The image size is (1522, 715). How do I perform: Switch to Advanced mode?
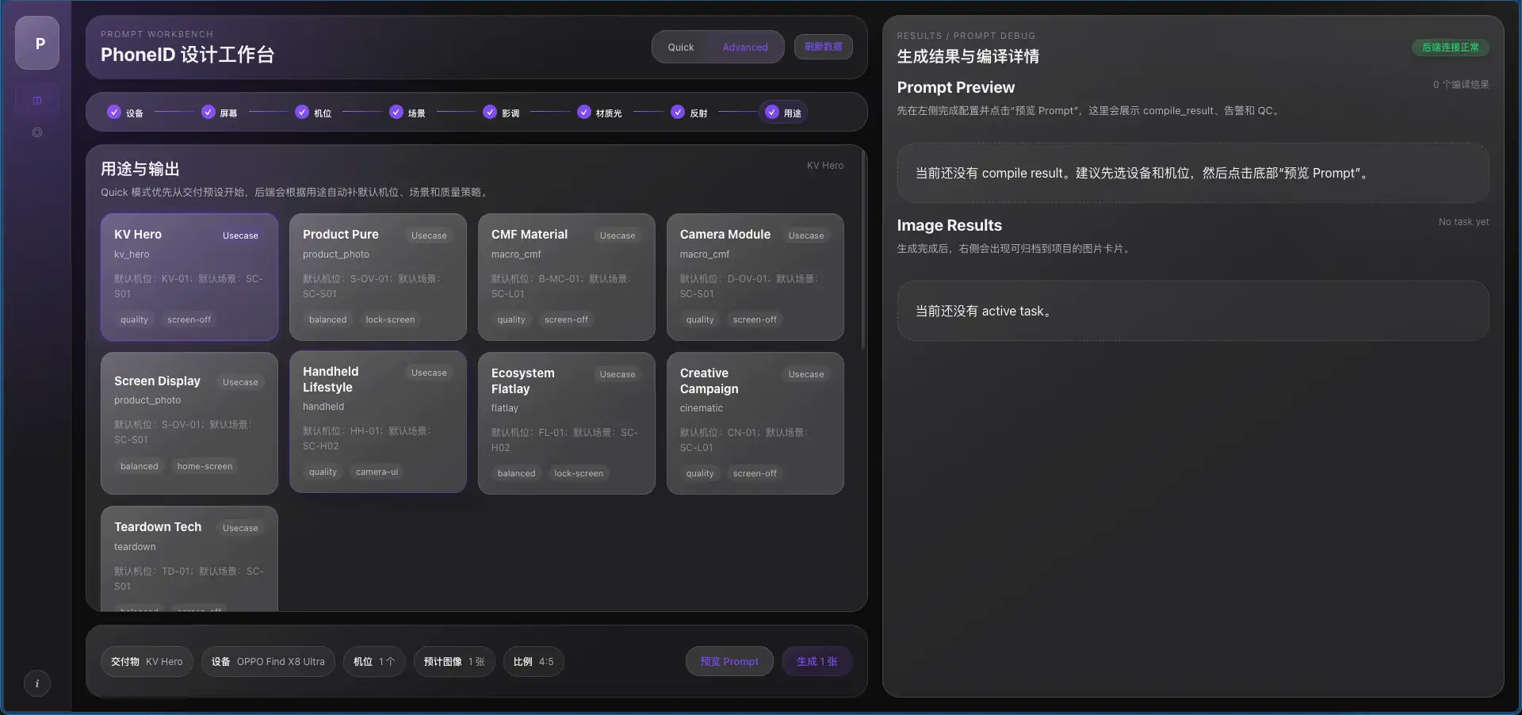pyautogui.click(x=745, y=47)
